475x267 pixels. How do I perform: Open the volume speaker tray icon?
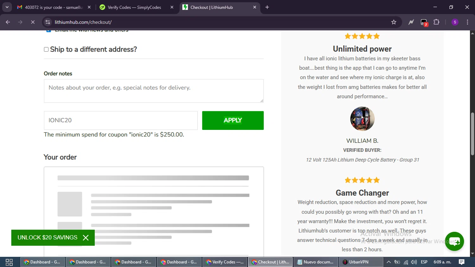[414, 262]
